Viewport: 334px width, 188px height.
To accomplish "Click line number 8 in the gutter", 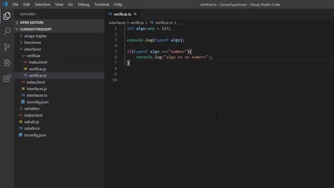I will 115,68.
